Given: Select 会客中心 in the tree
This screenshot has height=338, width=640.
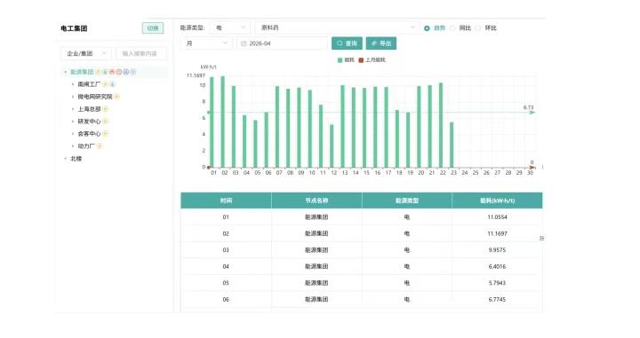Looking at the screenshot, I should click(89, 134).
